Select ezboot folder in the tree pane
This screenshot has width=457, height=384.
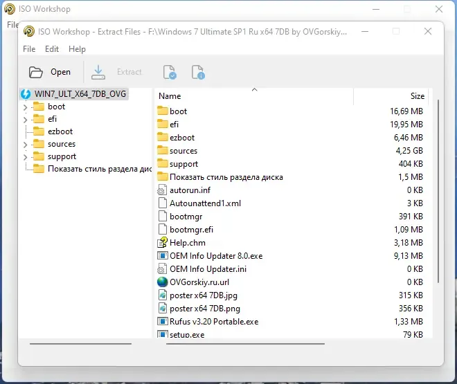(x=60, y=131)
